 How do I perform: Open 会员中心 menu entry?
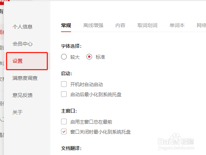(22, 44)
